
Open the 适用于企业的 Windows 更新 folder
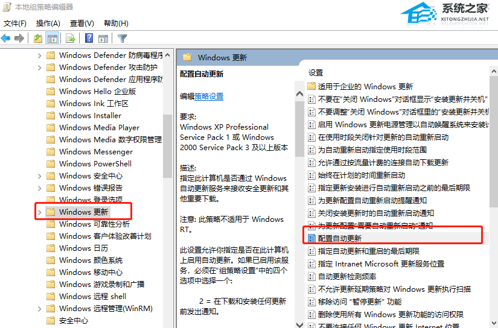click(365, 86)
